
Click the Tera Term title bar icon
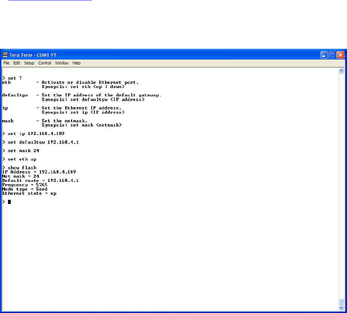point(5,55)
